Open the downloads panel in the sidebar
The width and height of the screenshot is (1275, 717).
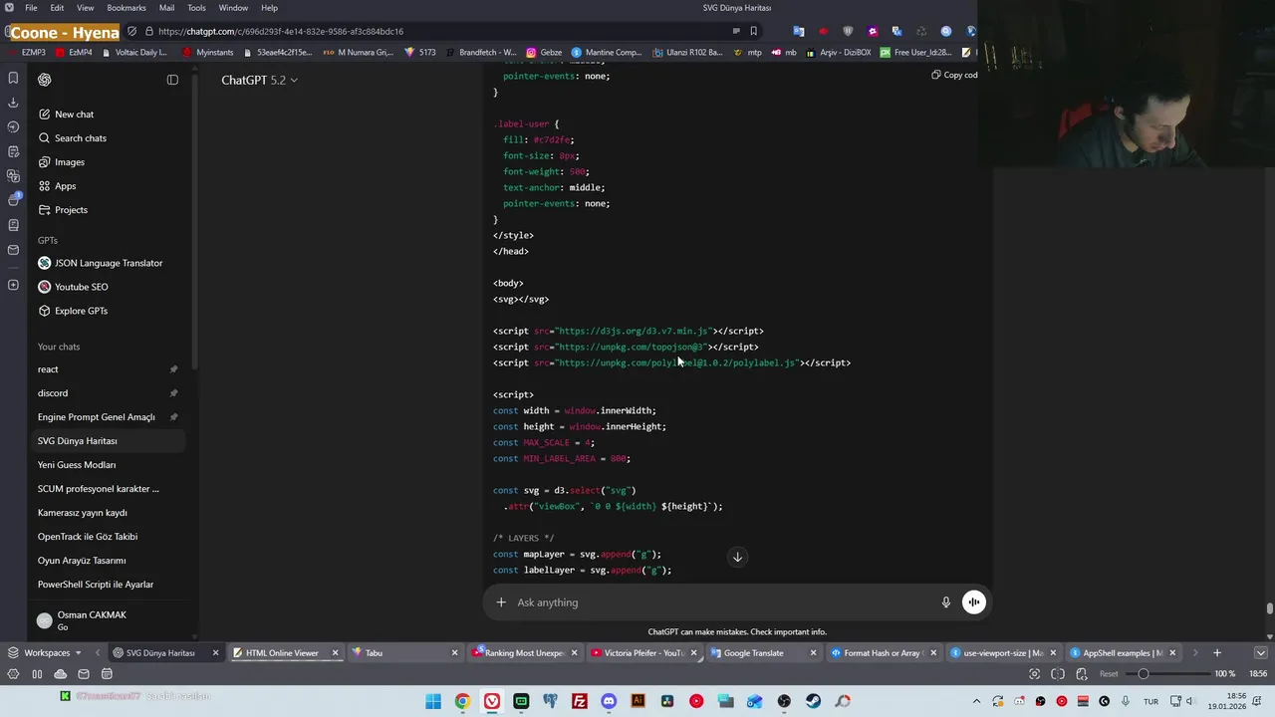pos(13,103)
